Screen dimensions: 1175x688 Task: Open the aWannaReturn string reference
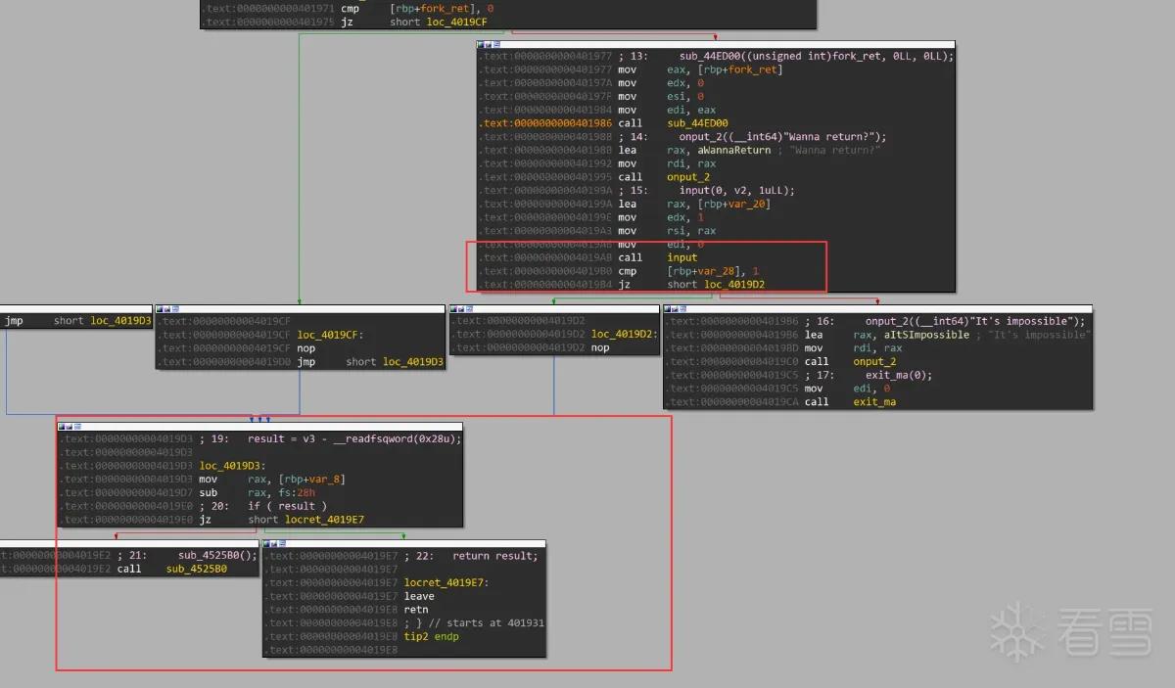pyautogui.click(x=705, y=150)
